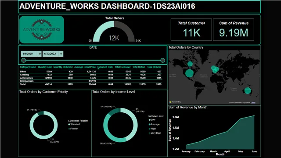Screen dimensions: 281x158
Task: Select the large United States bubble on map
Action: [x=189, y=73]
